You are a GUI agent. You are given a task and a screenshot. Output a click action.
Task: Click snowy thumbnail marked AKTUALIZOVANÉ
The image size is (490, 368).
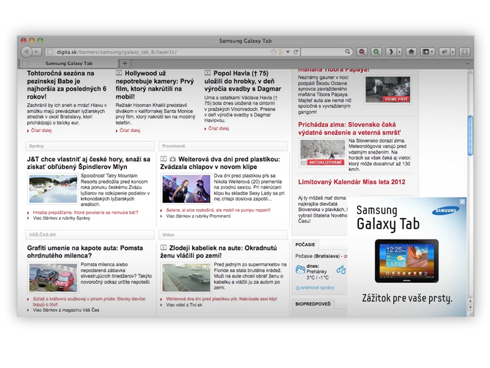[x=322, y=153]
